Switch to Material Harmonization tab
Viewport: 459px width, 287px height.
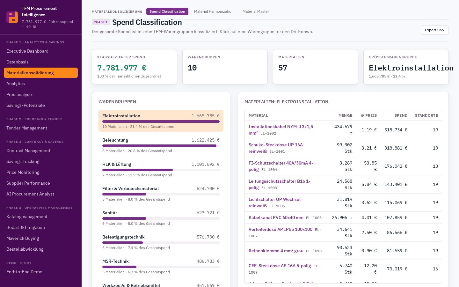(214, 11)
